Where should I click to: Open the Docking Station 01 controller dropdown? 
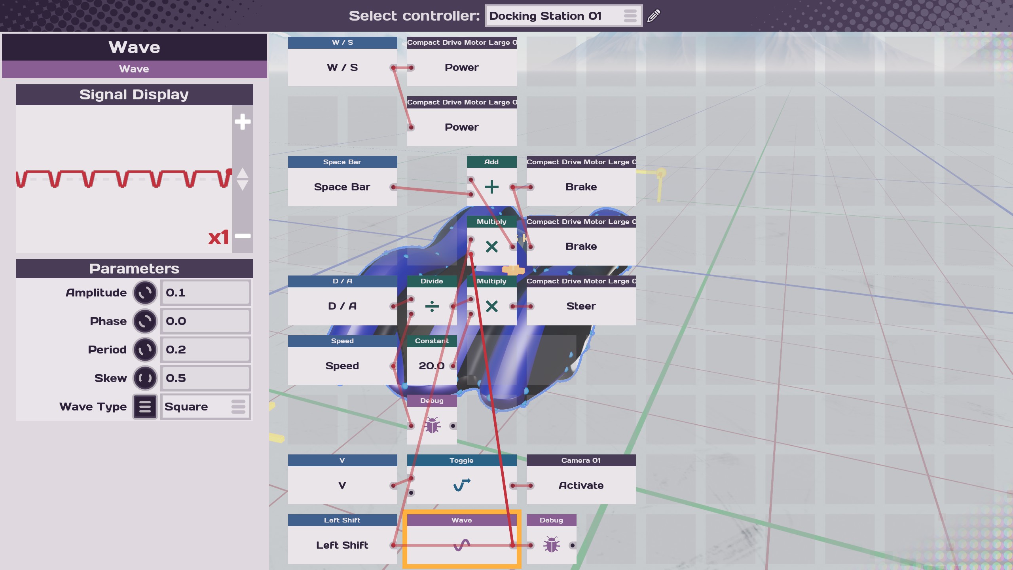pyautogui.click(x=563, y=16)
